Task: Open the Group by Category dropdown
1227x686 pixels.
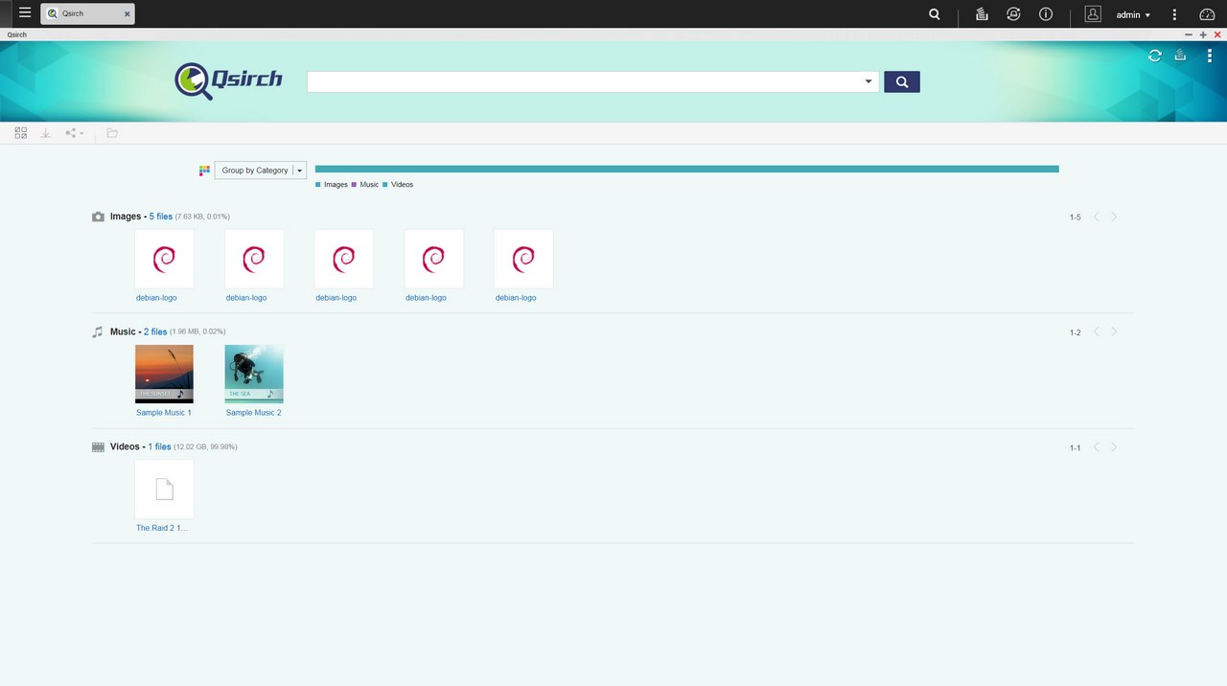Action: (x=261, y=171)
